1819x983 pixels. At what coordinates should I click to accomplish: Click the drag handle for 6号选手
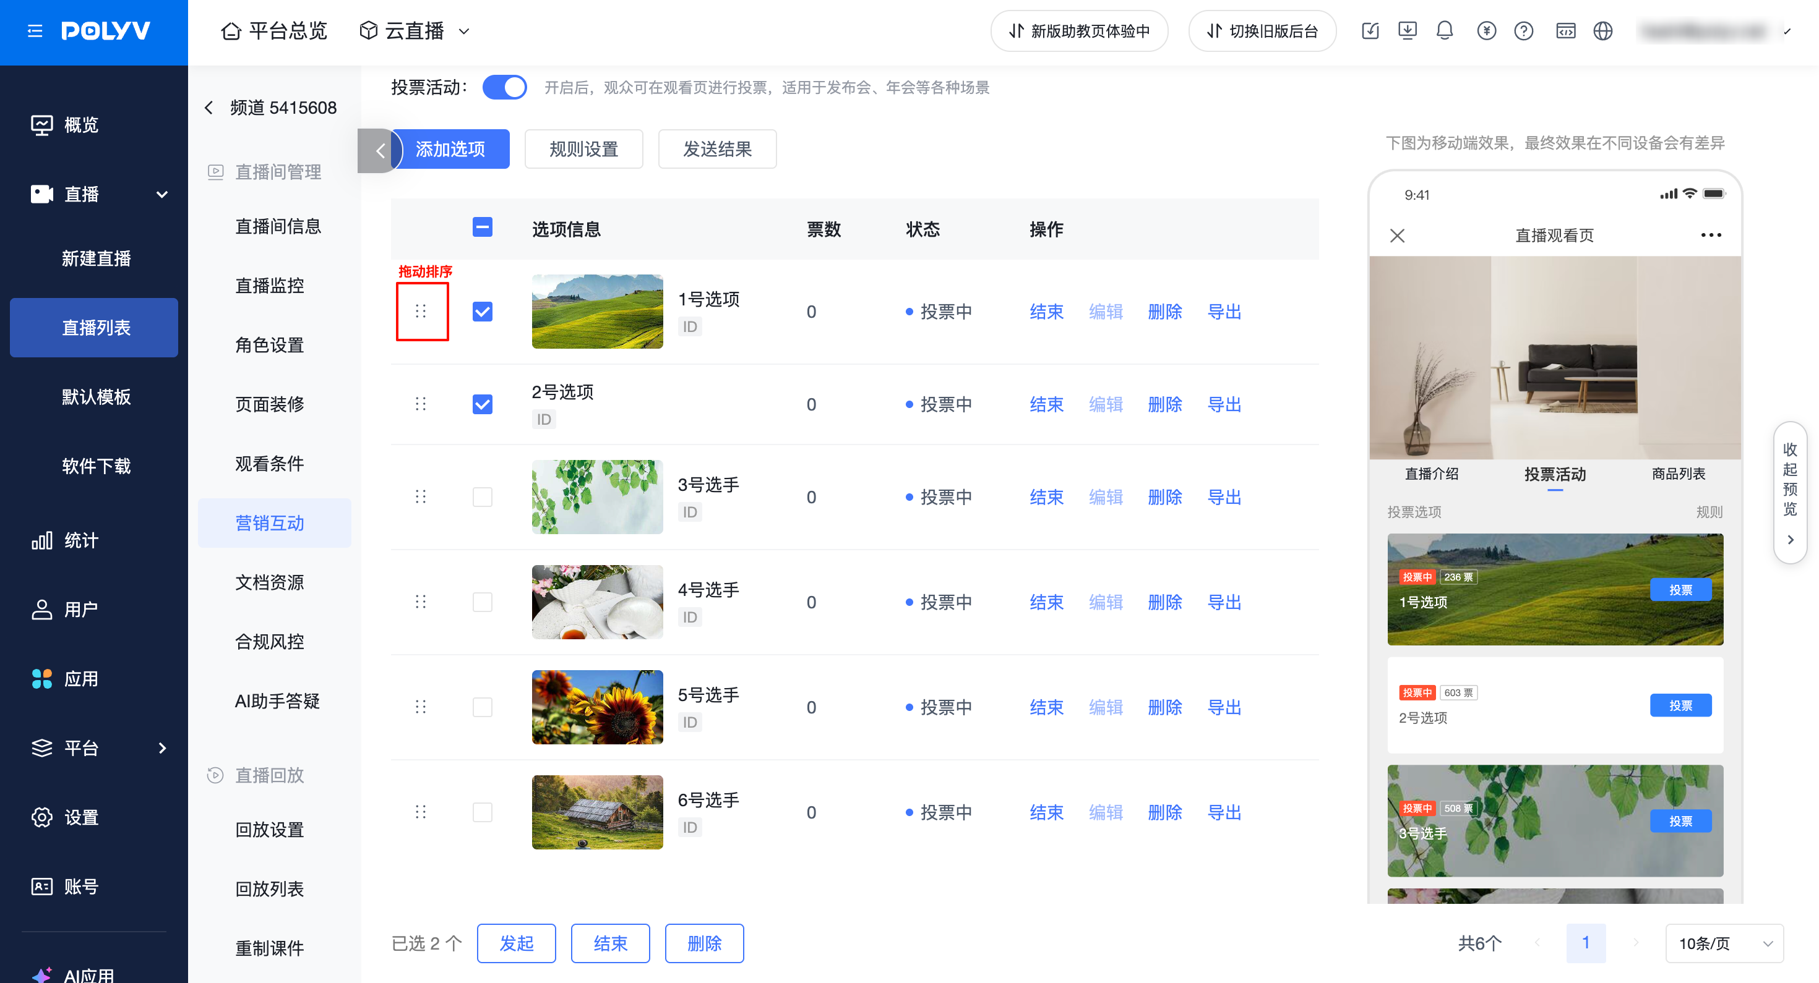[421, 812]
